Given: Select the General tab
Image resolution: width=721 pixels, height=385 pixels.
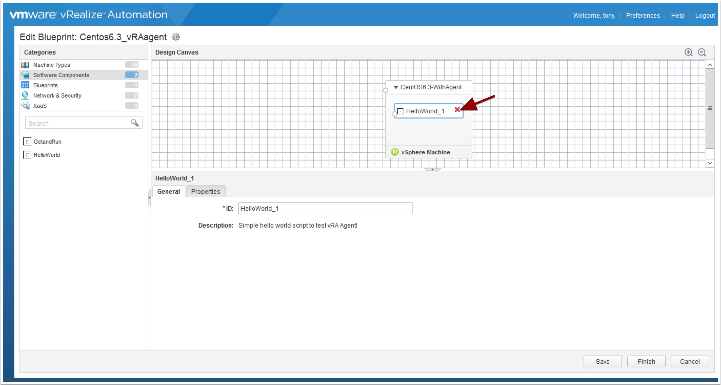Looking at the screenshot, I should (168, 192).
